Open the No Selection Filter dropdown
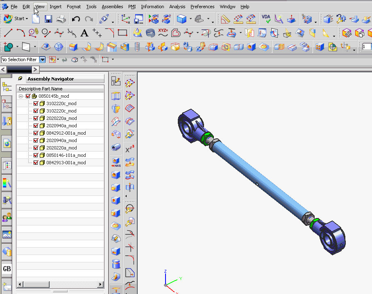This screenshot has width=372, height=294. tap(43, 60)
